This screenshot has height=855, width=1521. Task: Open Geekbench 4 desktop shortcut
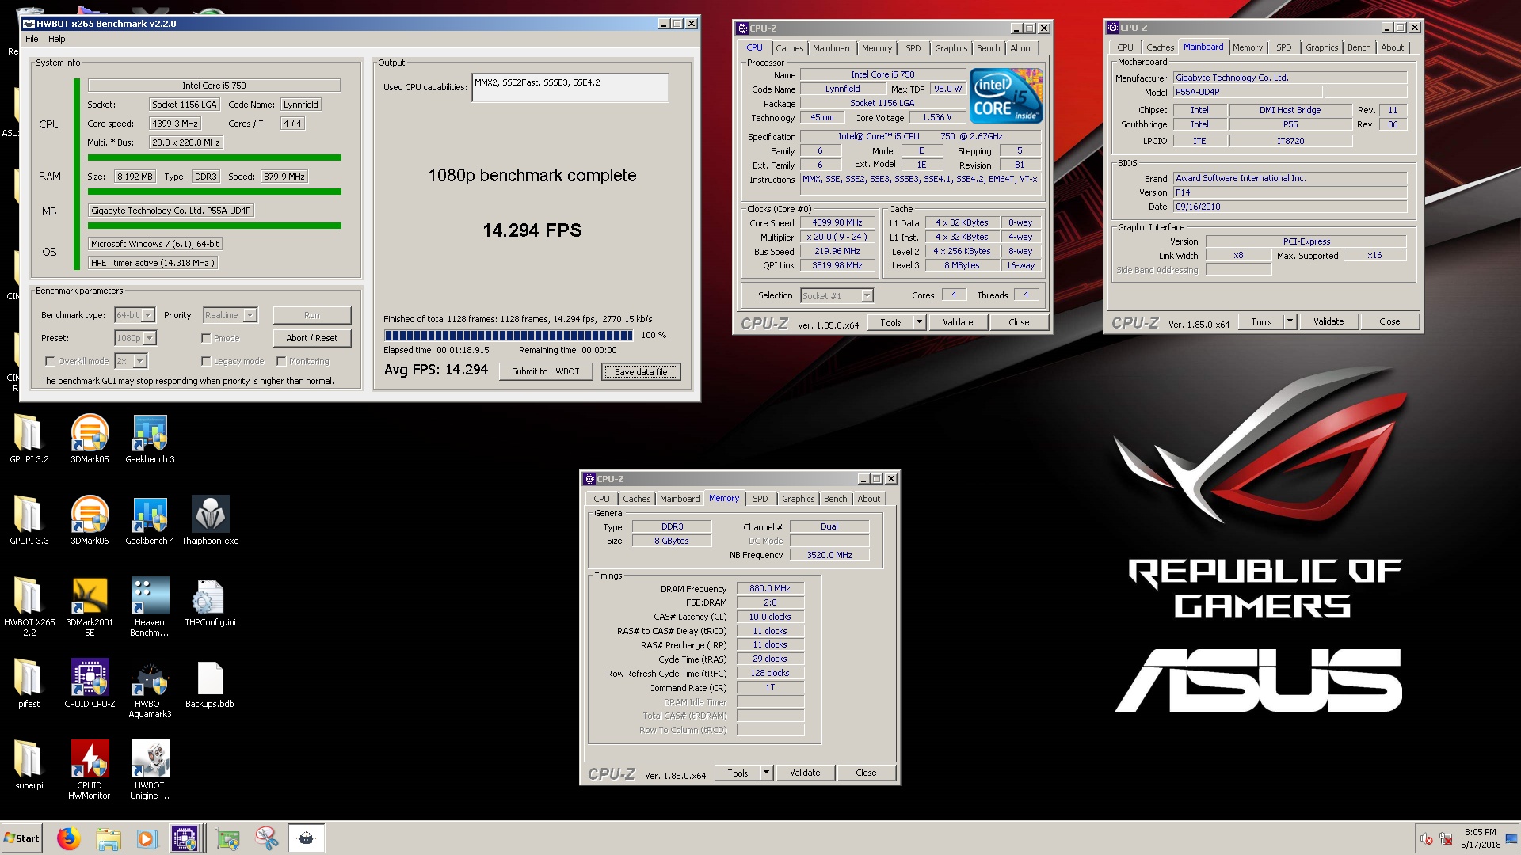pos(150,520)
